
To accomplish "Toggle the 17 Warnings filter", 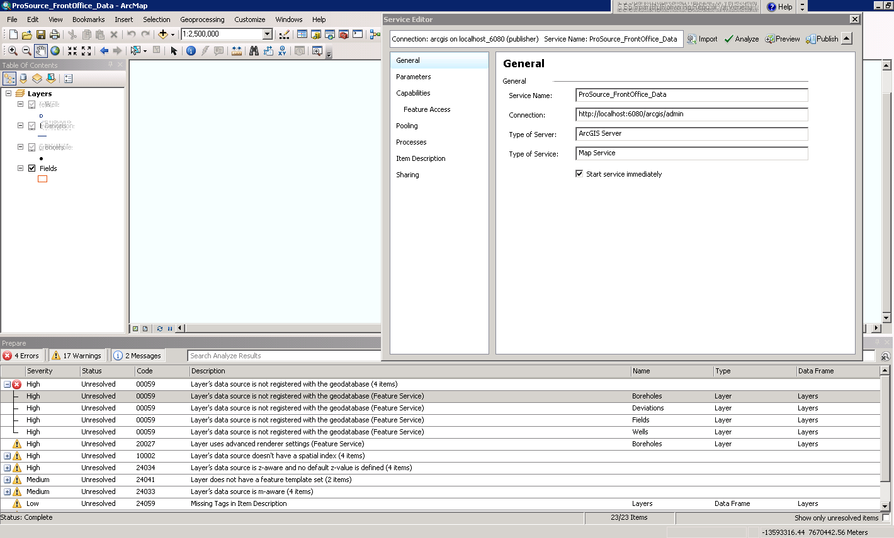I will coord(77,356).
